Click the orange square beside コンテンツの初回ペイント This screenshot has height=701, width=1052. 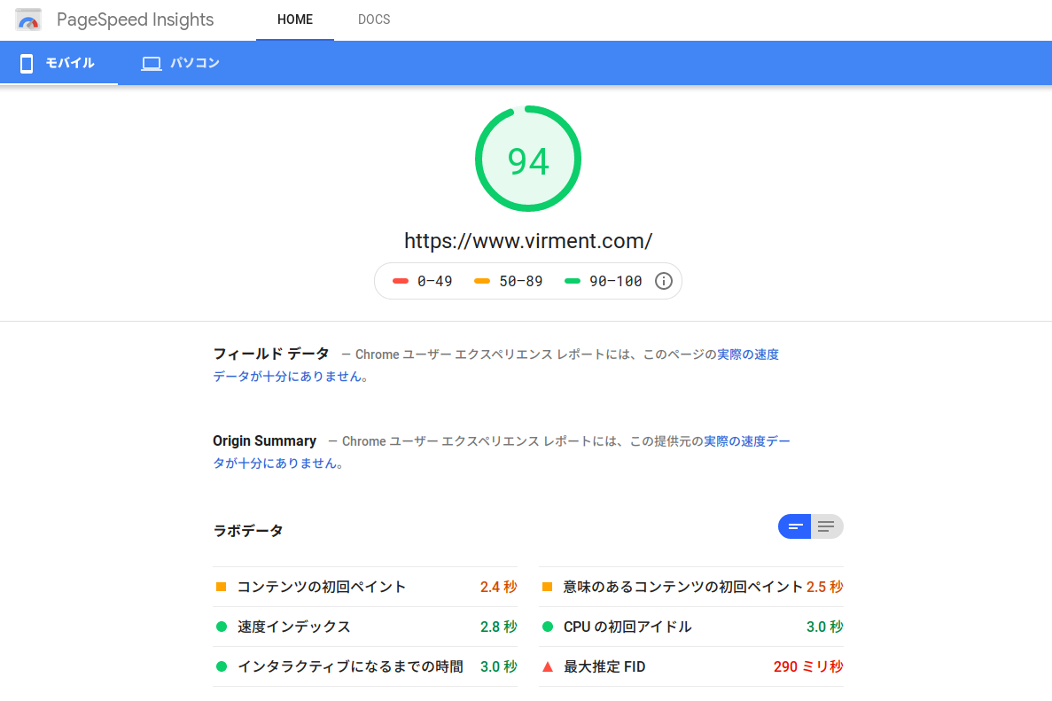pos(219,586)
